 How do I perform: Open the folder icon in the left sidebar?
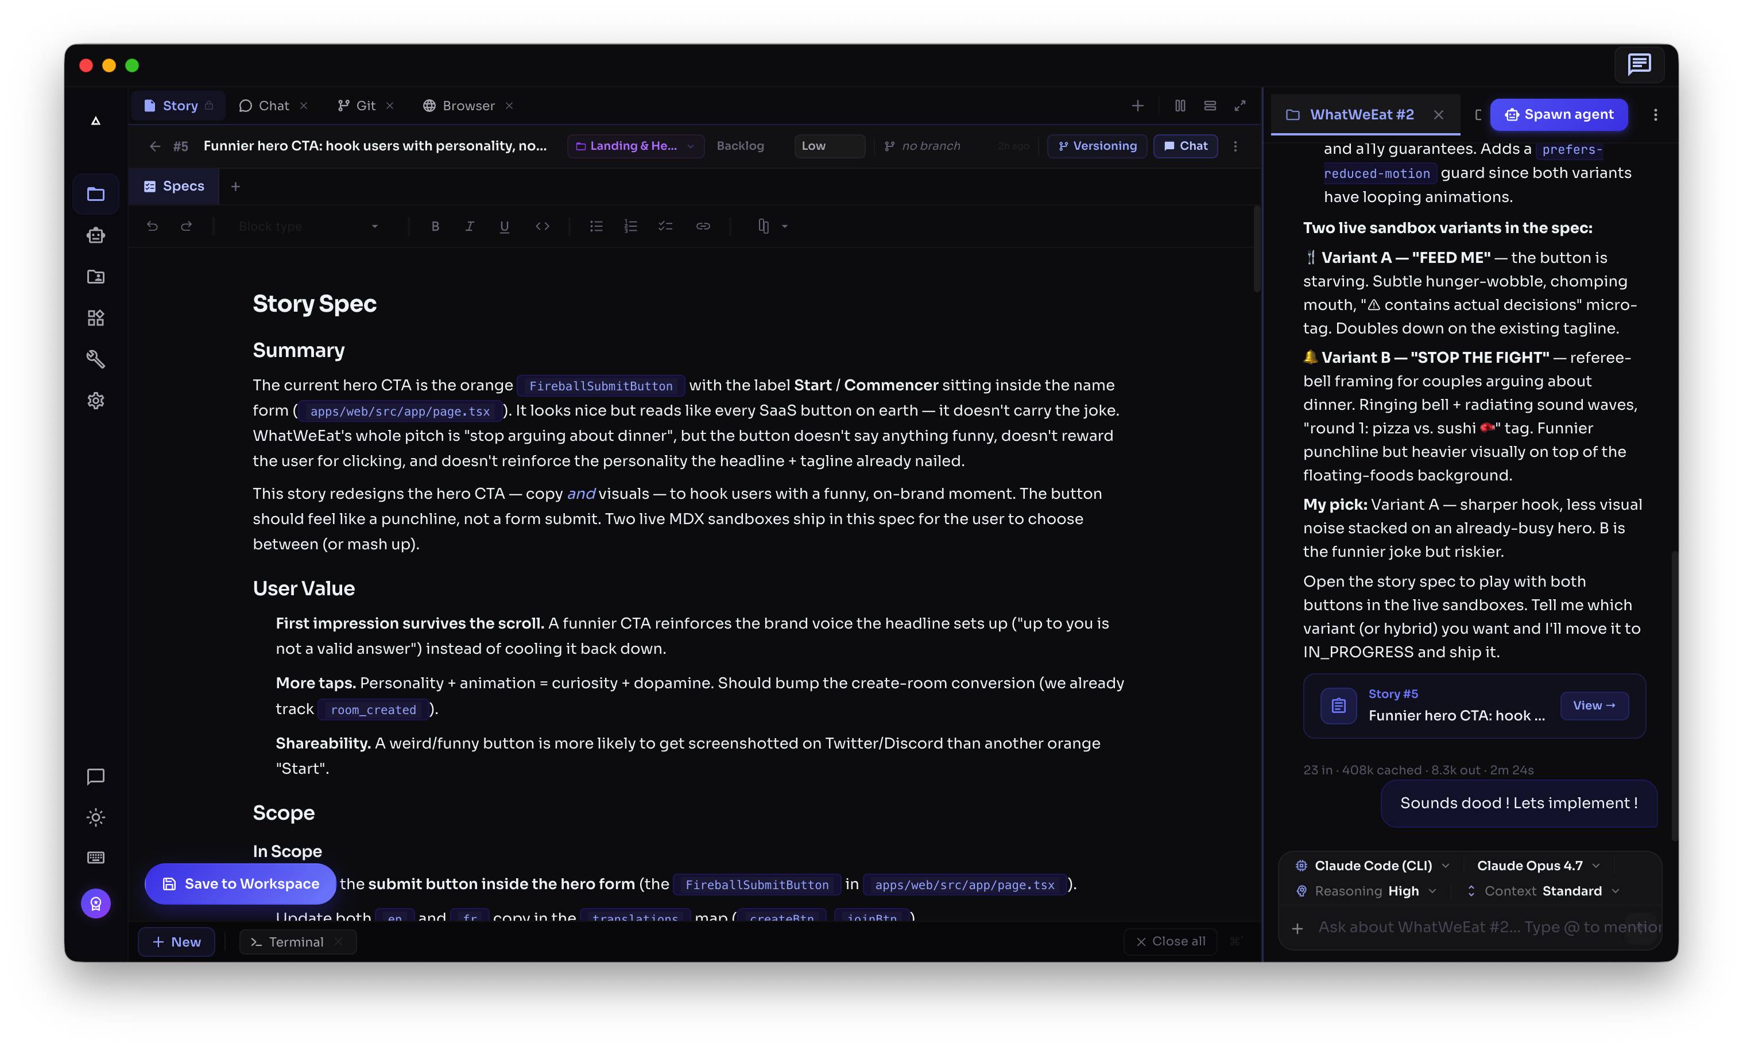click(x=96, y=194)
